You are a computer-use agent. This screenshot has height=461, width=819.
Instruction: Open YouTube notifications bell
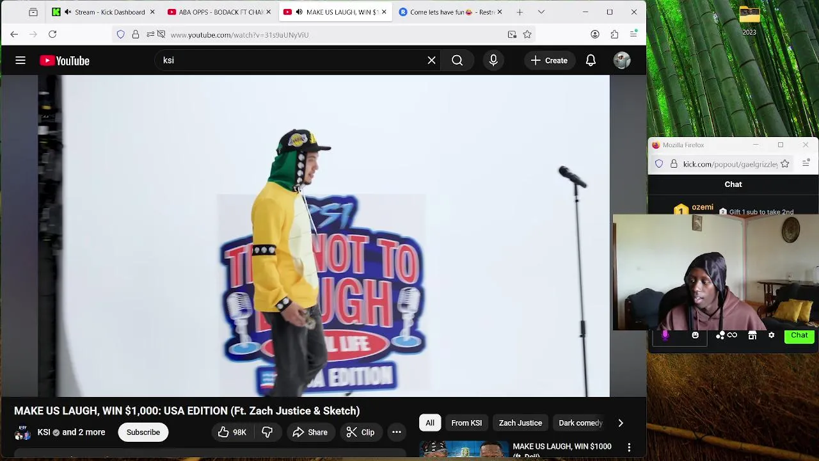[591, 60]
